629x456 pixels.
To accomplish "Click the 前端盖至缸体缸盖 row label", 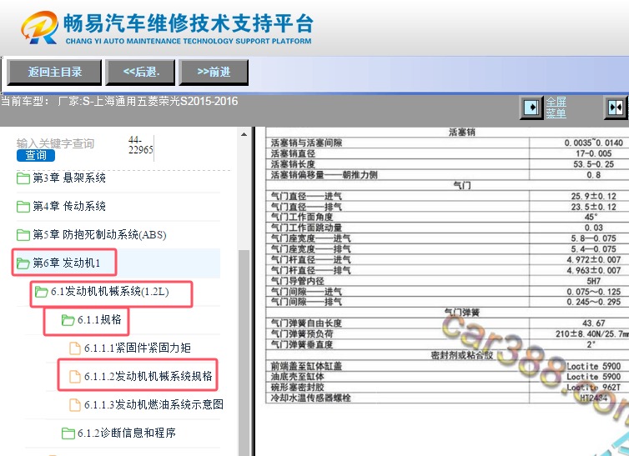I will point(306,366).
